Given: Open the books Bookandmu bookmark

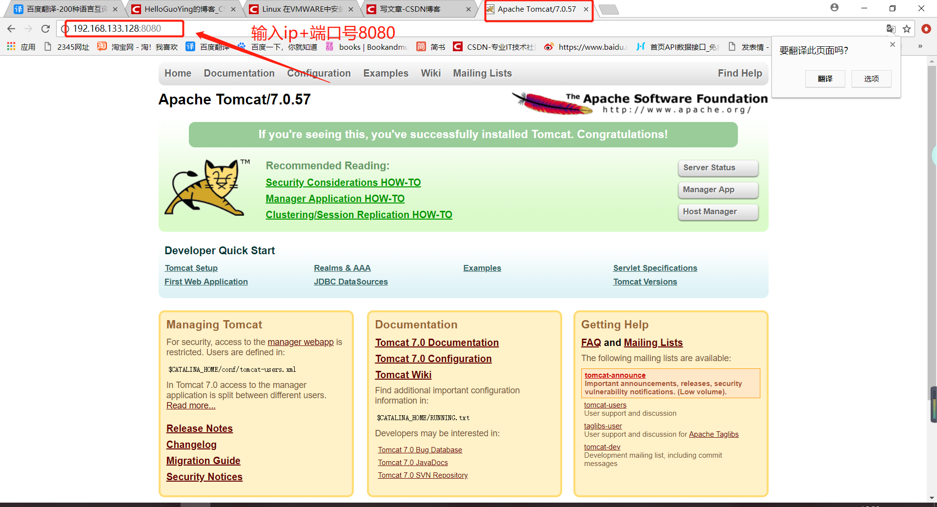Looking at the screenshot, I should [366, 47].
